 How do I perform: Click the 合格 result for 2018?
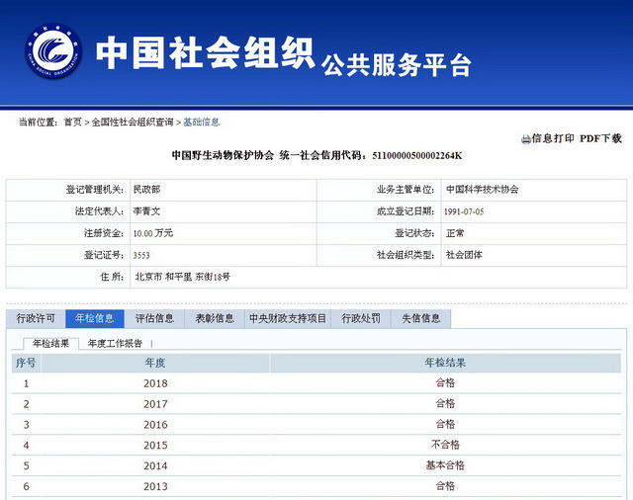(445, 382)
